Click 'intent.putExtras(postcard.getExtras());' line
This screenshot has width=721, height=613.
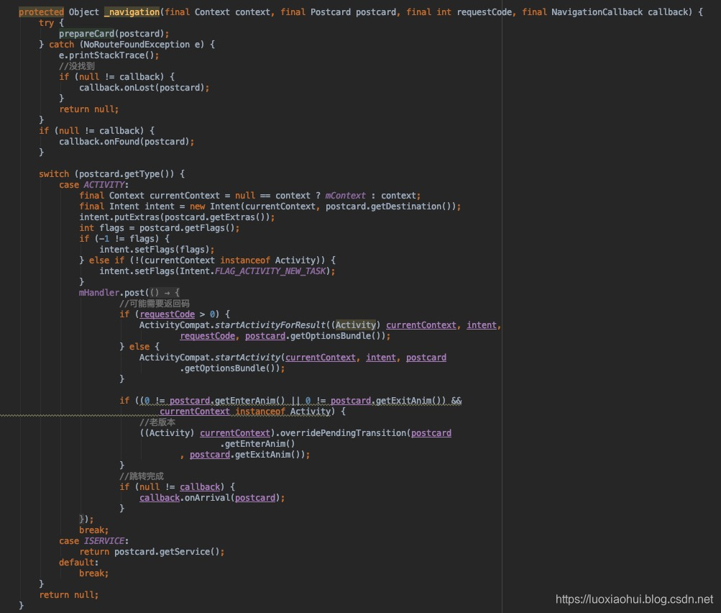pyautogui.click(x=177, y=217)
